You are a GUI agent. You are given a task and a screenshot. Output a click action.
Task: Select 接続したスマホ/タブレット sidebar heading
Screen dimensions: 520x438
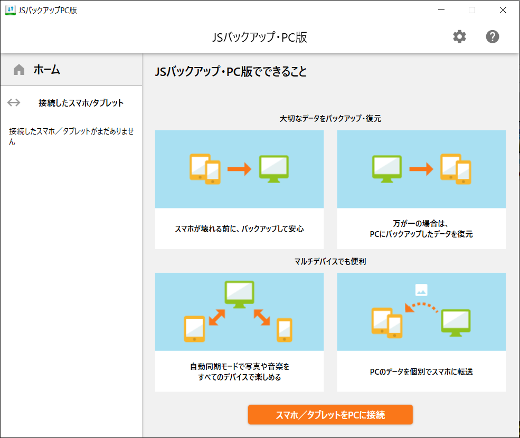click(x=81, y=103)
